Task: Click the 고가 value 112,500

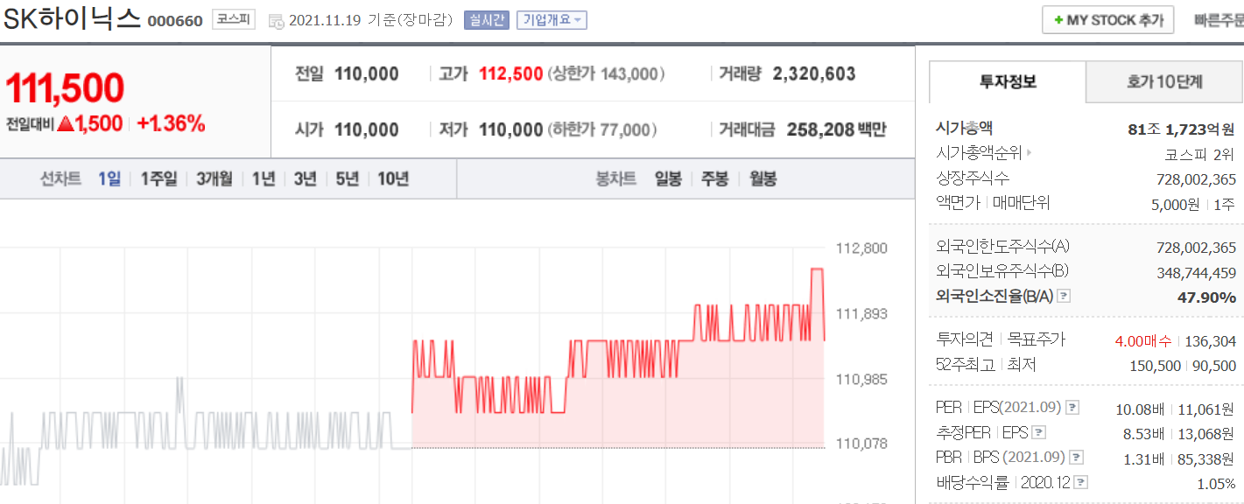Action: (511, 74)
